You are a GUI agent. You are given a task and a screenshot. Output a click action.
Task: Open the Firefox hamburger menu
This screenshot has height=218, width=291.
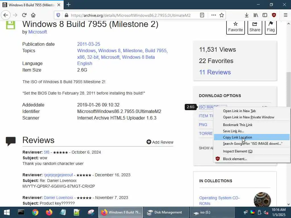(286, 15)
